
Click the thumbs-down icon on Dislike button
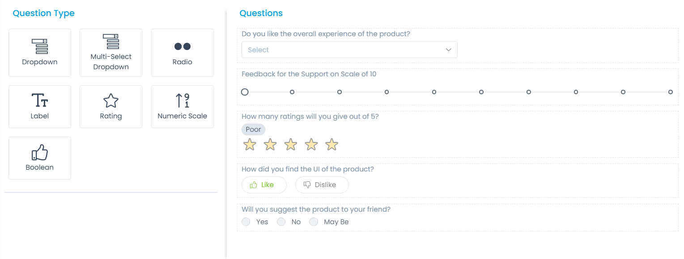click(306, 184)
